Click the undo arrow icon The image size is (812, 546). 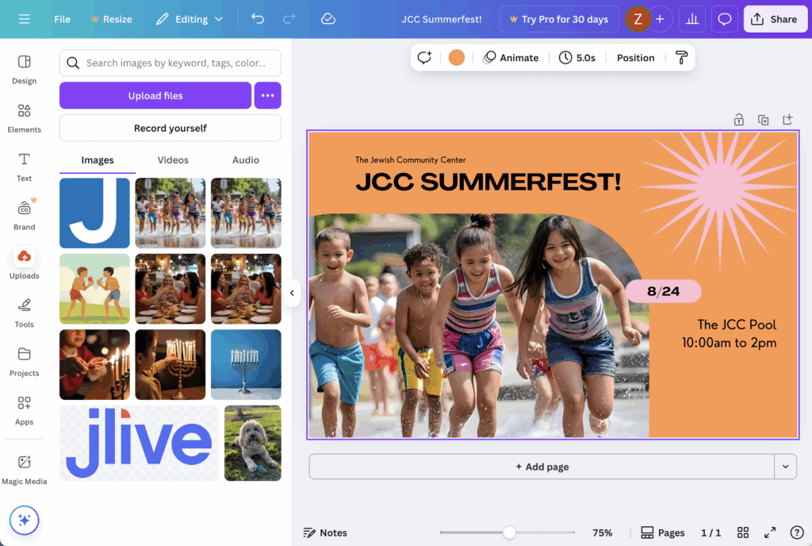pyautogui.click(x=258, y=19)
